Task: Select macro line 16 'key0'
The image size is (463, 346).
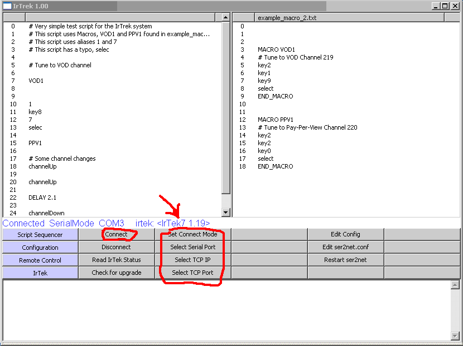Action: (x=264, y=151)
